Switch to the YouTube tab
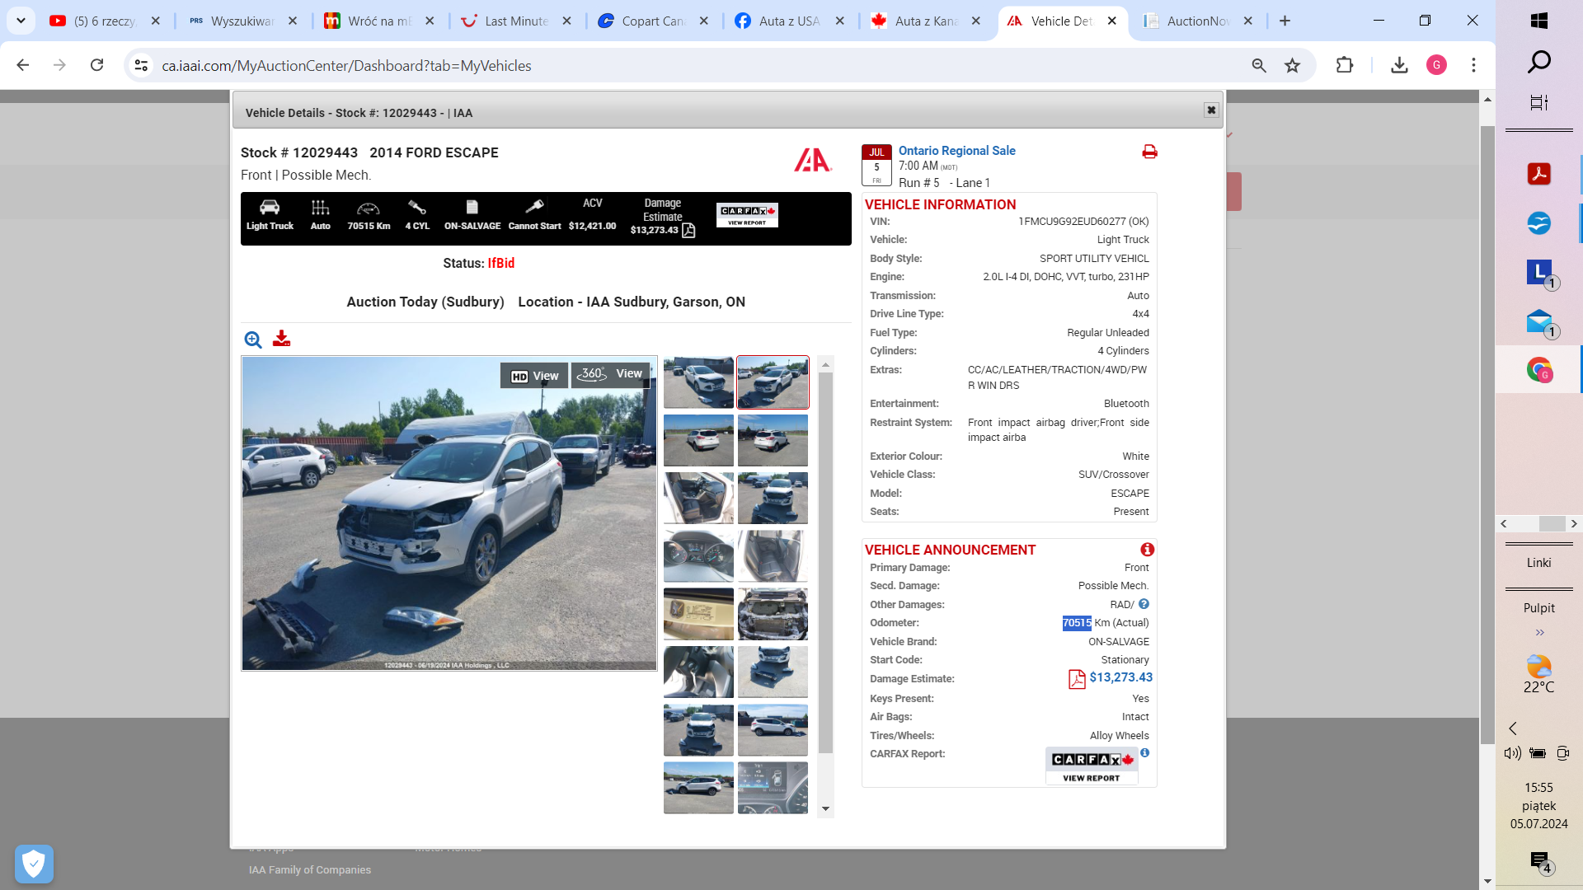 click(106, 21)
